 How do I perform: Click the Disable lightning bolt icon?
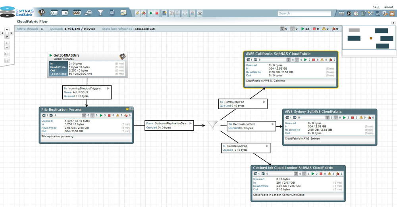coord(144,13)
